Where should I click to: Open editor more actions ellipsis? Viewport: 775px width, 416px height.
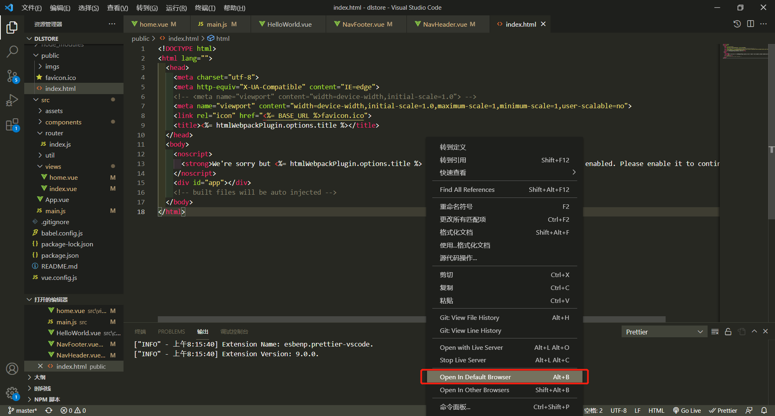(763, 24)
